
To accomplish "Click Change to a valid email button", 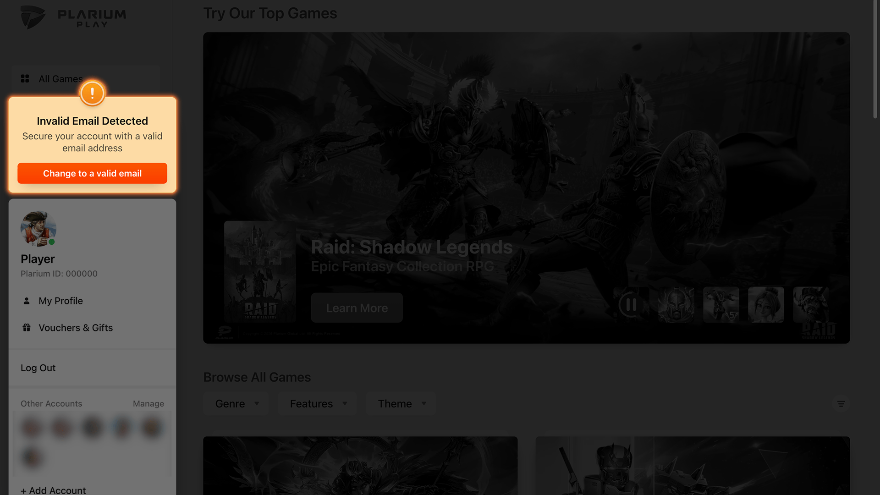I will click(x=92, y=173).
